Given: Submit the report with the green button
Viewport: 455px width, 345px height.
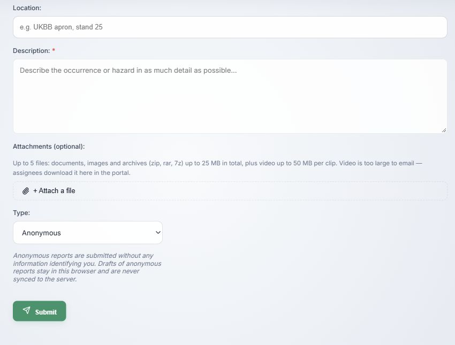Looking at the screenshot, I should pos(40,311).
